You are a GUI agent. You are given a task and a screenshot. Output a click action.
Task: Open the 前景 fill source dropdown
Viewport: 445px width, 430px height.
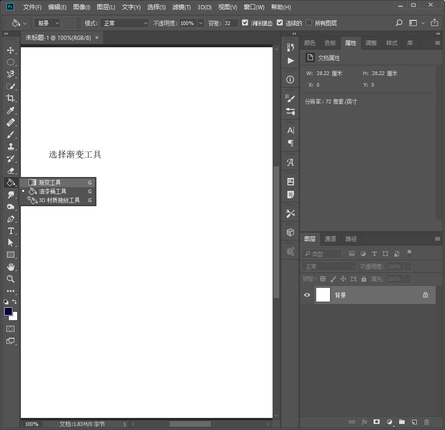tap(47, 23)
